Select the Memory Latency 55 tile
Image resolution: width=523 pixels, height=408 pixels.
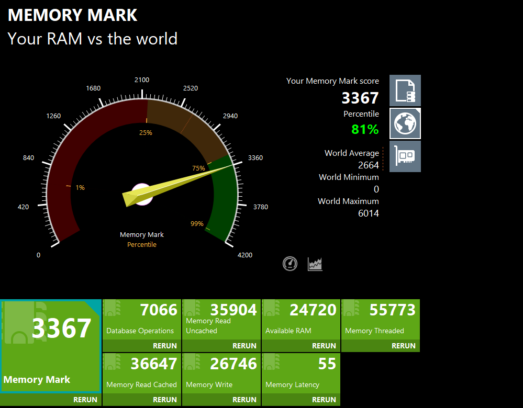pos(301,373)
